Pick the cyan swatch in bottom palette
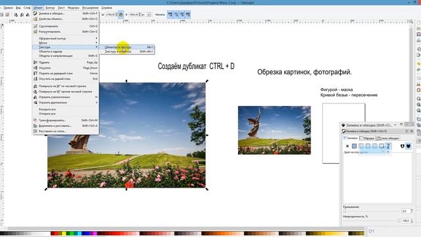 pos(80,233)
